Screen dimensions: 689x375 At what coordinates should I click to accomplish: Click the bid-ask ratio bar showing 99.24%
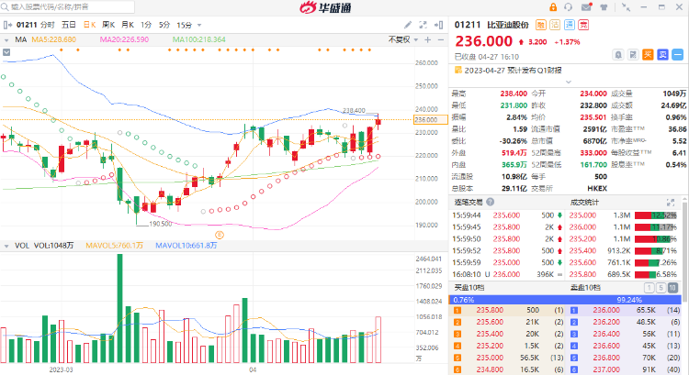[x=565, y=300]
